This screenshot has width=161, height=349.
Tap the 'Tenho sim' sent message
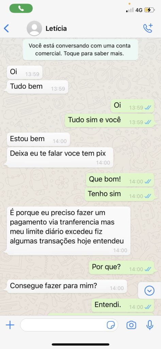pyautogui.click(x=119, y=194)
